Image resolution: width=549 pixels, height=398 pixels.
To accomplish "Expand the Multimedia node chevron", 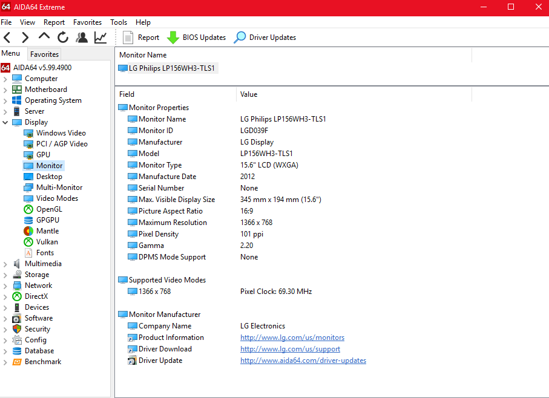I will [5, 264].
